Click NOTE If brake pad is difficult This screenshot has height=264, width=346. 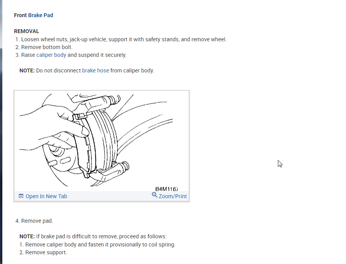[93, 236]
